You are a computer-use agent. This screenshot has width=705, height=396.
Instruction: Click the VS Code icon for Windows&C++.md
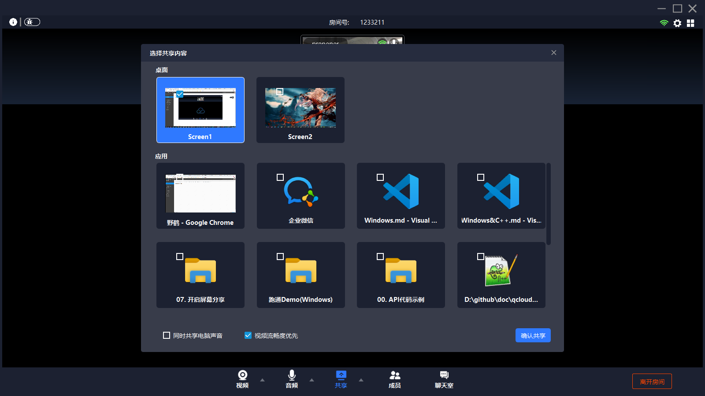tap(501, 191)
